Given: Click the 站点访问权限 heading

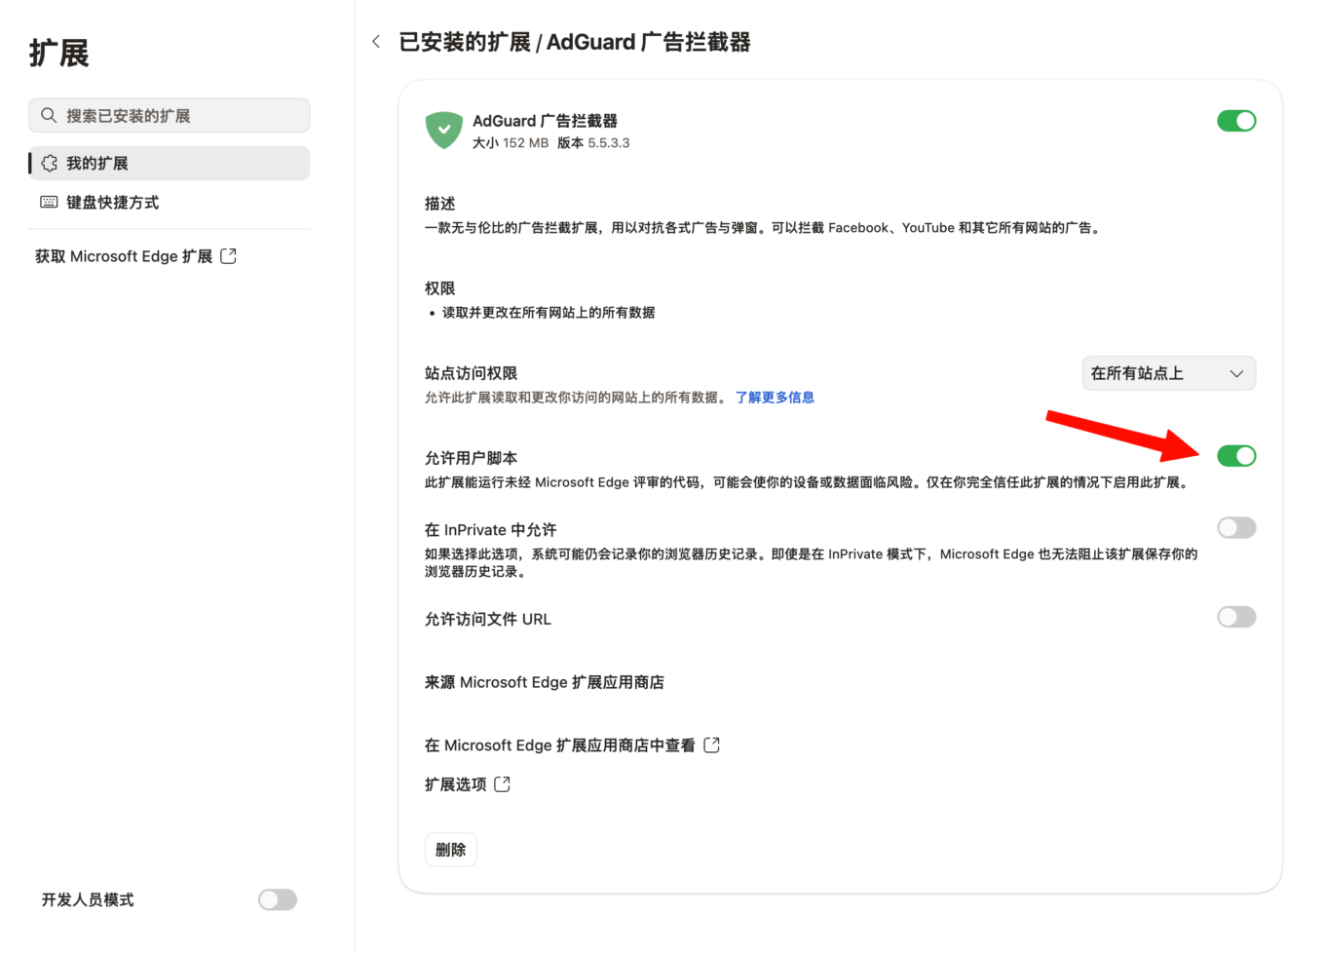Looking at the screenshot, I should 471,373.
